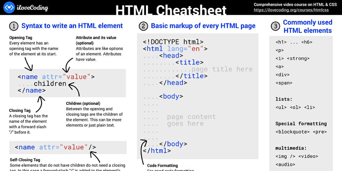
Task: Click the "Children (optional)" label
Action: (83, 103)
